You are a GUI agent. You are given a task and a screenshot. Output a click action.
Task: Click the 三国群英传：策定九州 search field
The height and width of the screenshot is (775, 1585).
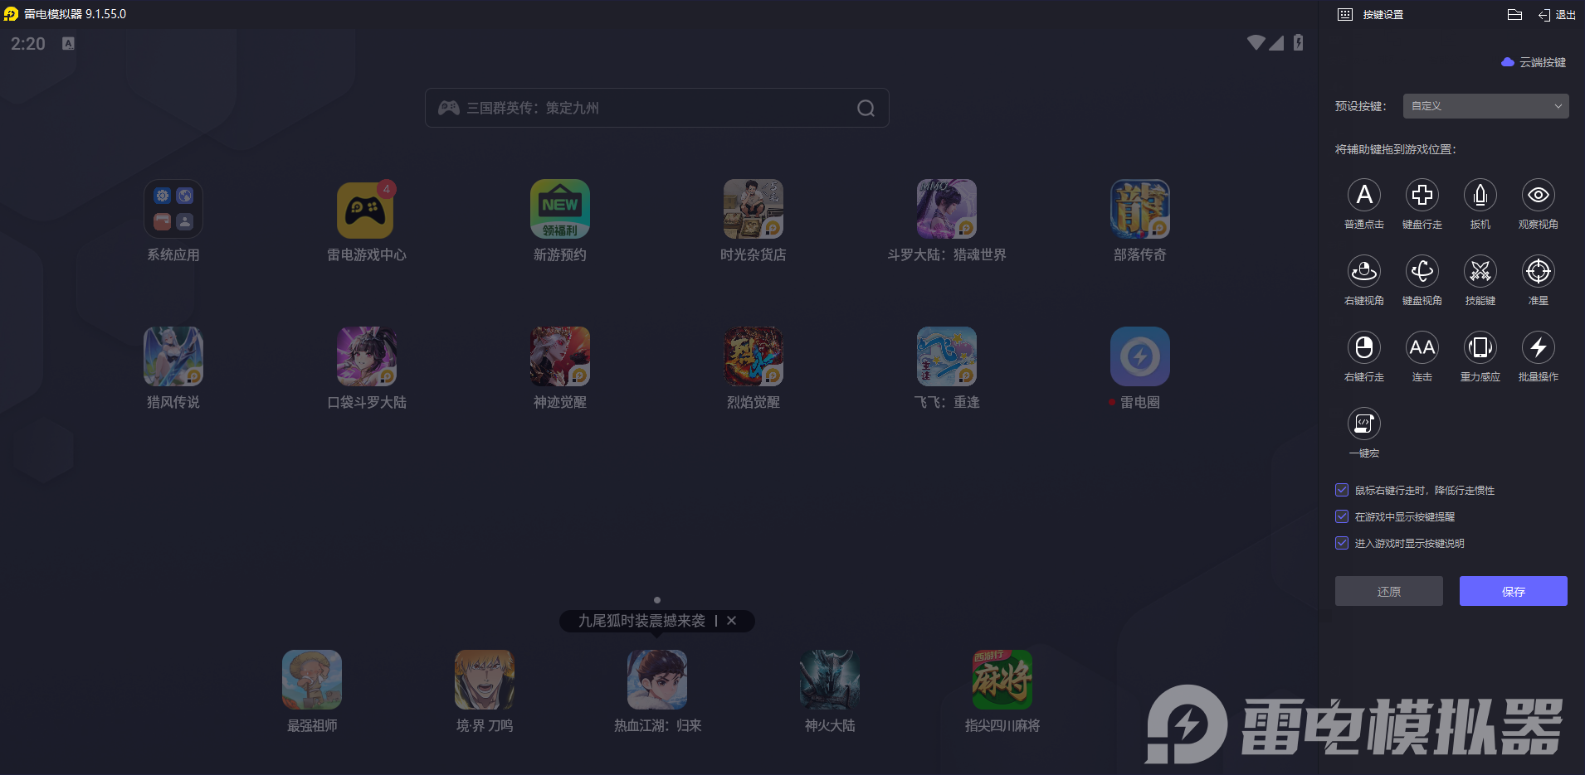pyautogui.click(x=657, y=108)
